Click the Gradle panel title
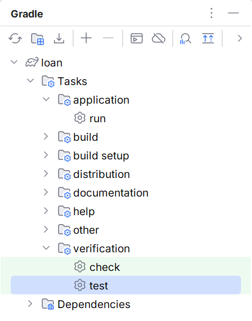Image resolution: width=252 pixels, height=321 pixels. (27, 14)
